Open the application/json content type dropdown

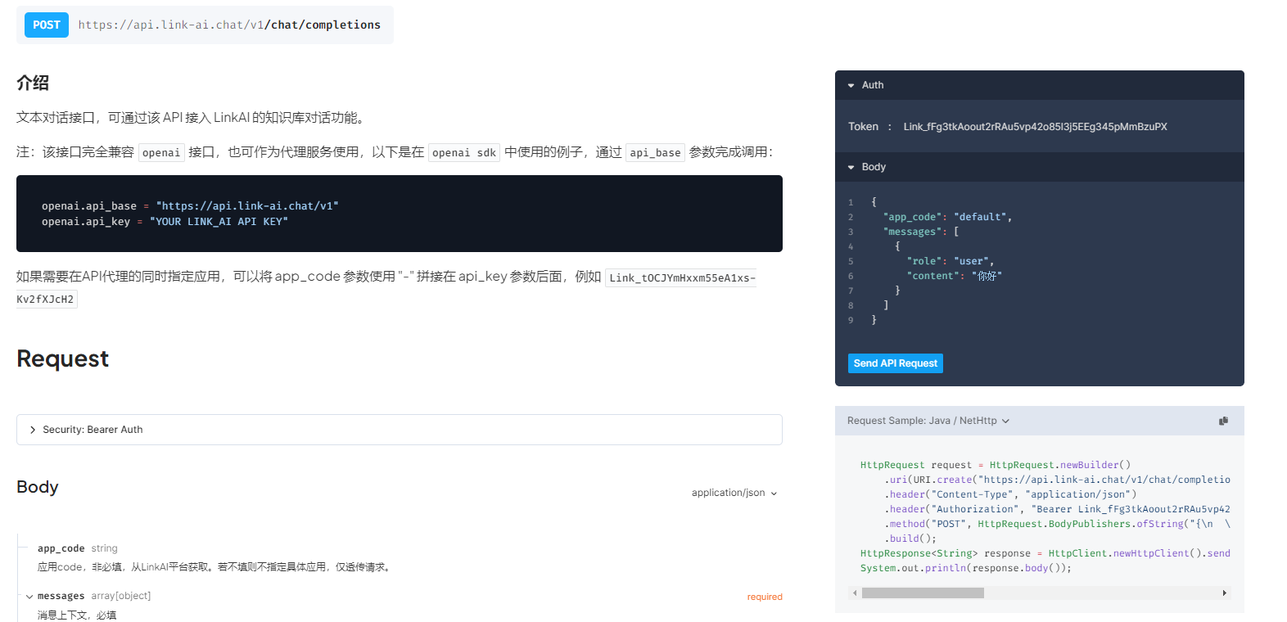pyautogui.click(x=734, y=493)
